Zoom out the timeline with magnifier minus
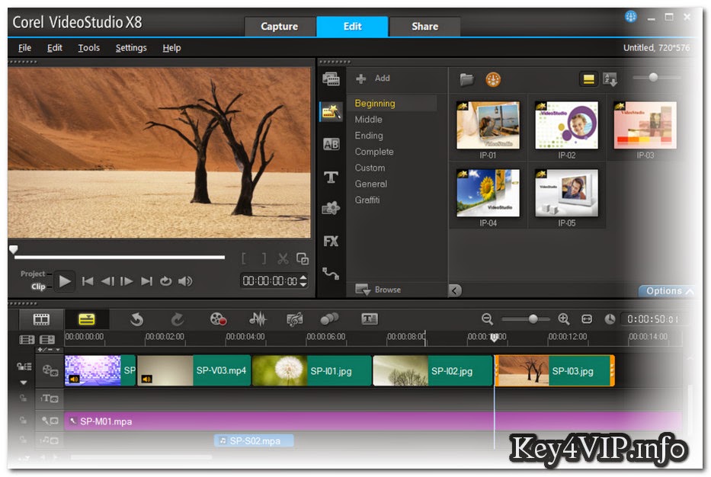Screen dimensions: 711x477 [487, 319]
